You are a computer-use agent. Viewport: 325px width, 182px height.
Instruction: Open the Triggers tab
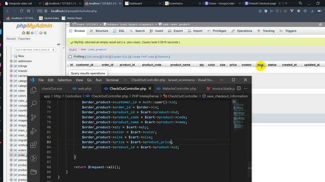(288, 31)
